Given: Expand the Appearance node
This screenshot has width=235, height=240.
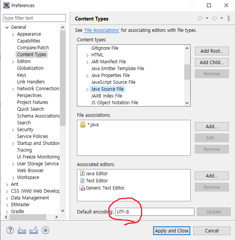Looking at the screenshot, I should coord(13,35).
